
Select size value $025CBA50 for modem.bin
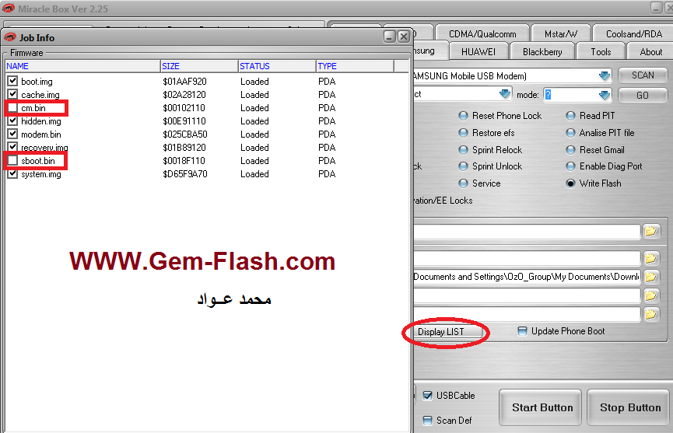[185, 134]
